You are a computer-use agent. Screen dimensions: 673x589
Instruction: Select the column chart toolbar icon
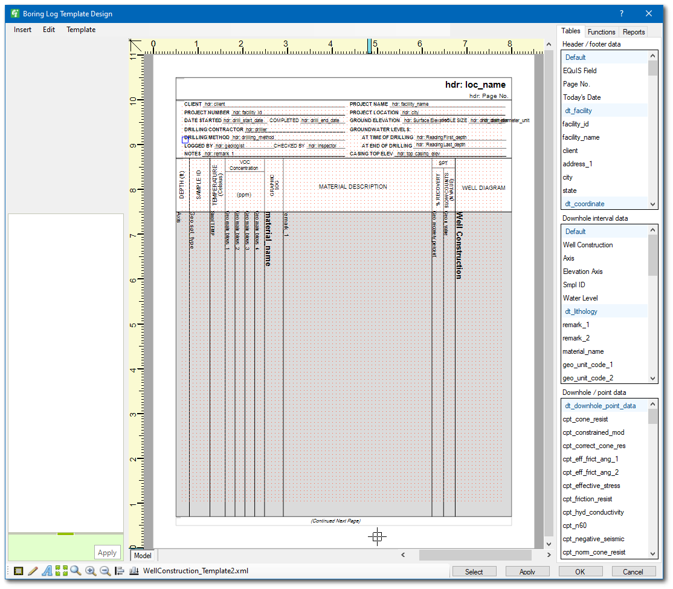click(134, 570)
